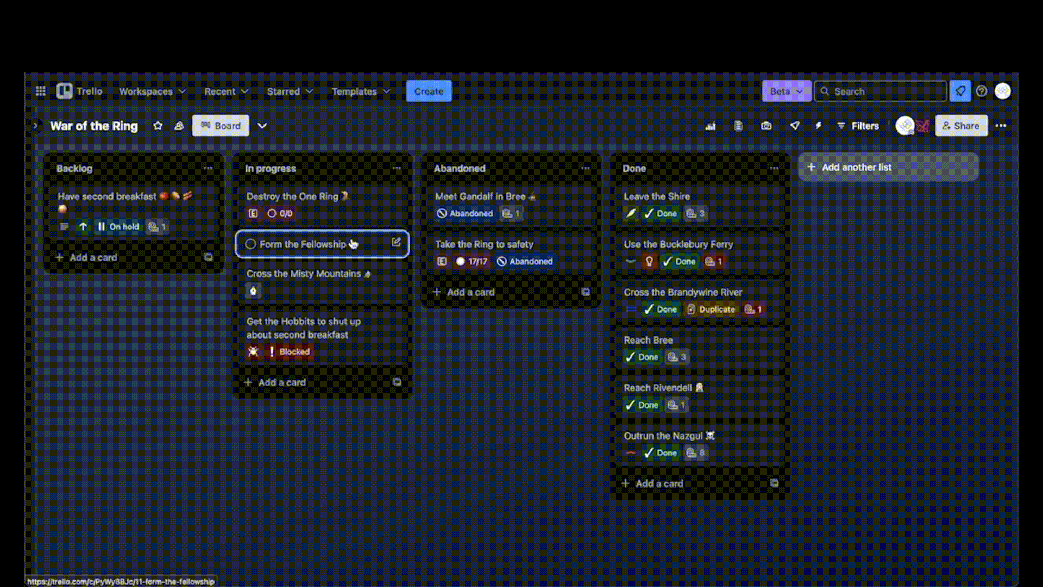Viewport: 1043px width, 587px height.
Task: Create card from template in Abandoned list
Action: (x=585, y=292)
